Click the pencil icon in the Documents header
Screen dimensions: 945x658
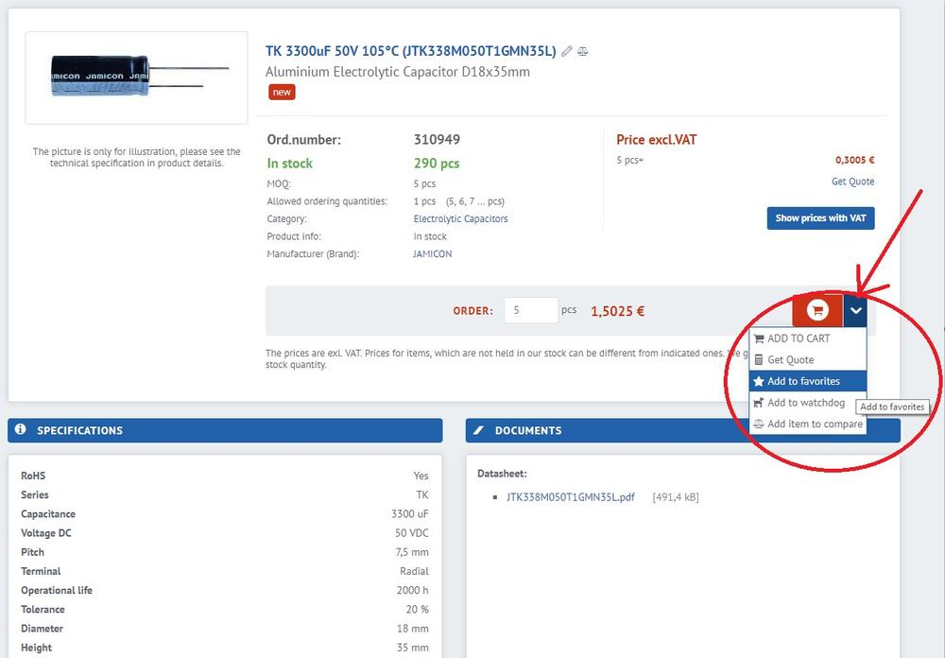478,430
